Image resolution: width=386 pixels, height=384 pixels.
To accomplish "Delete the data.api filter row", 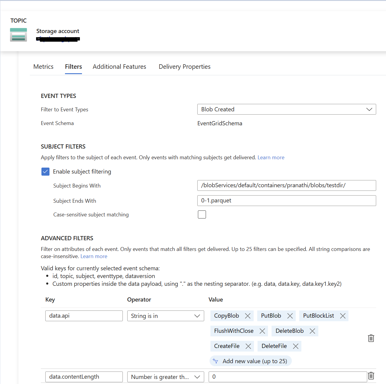I will [x=371, y=338].
